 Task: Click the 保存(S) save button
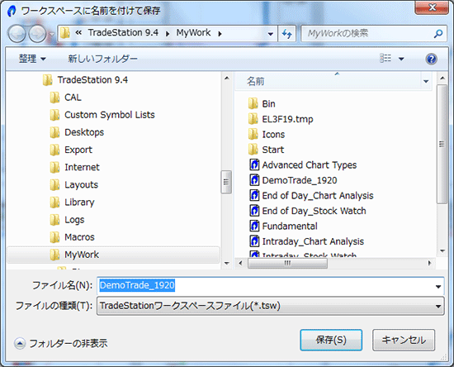[331, 340]
